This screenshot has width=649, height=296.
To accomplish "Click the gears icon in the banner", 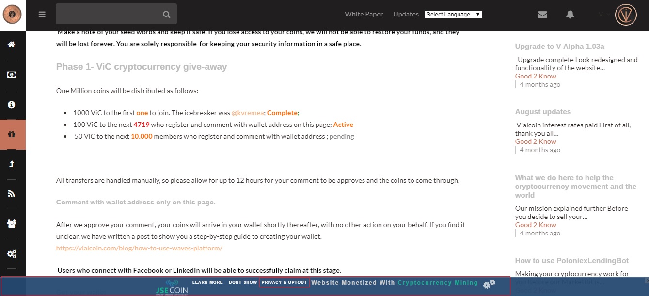I will pyautogui.click(x=490, y=284).
